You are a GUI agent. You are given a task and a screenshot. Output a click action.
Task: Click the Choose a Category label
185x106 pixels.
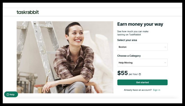[x=129, y=56]
